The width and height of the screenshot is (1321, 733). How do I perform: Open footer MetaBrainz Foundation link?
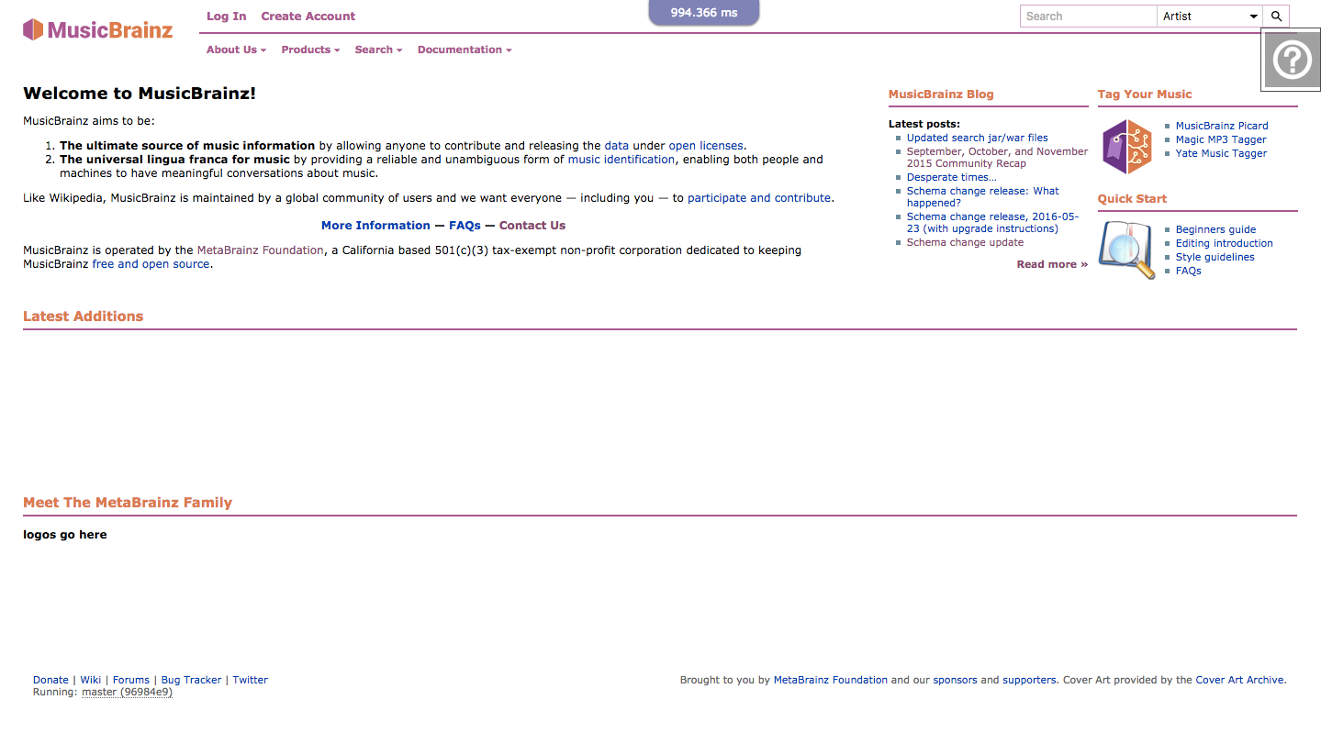tap(831, 680)
